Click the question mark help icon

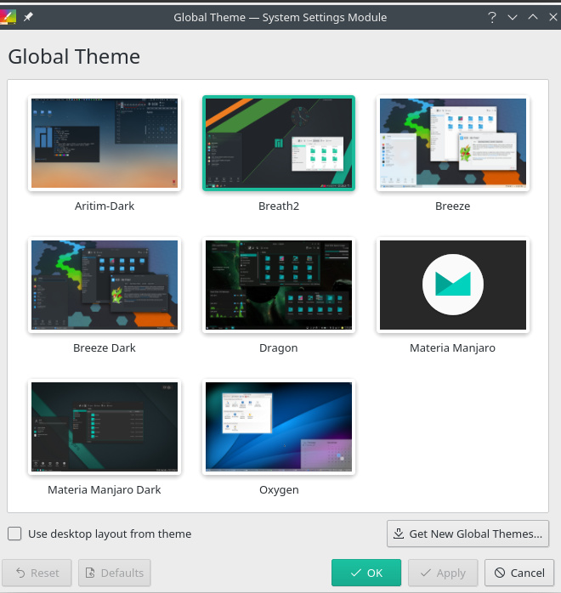click(491, 17)
